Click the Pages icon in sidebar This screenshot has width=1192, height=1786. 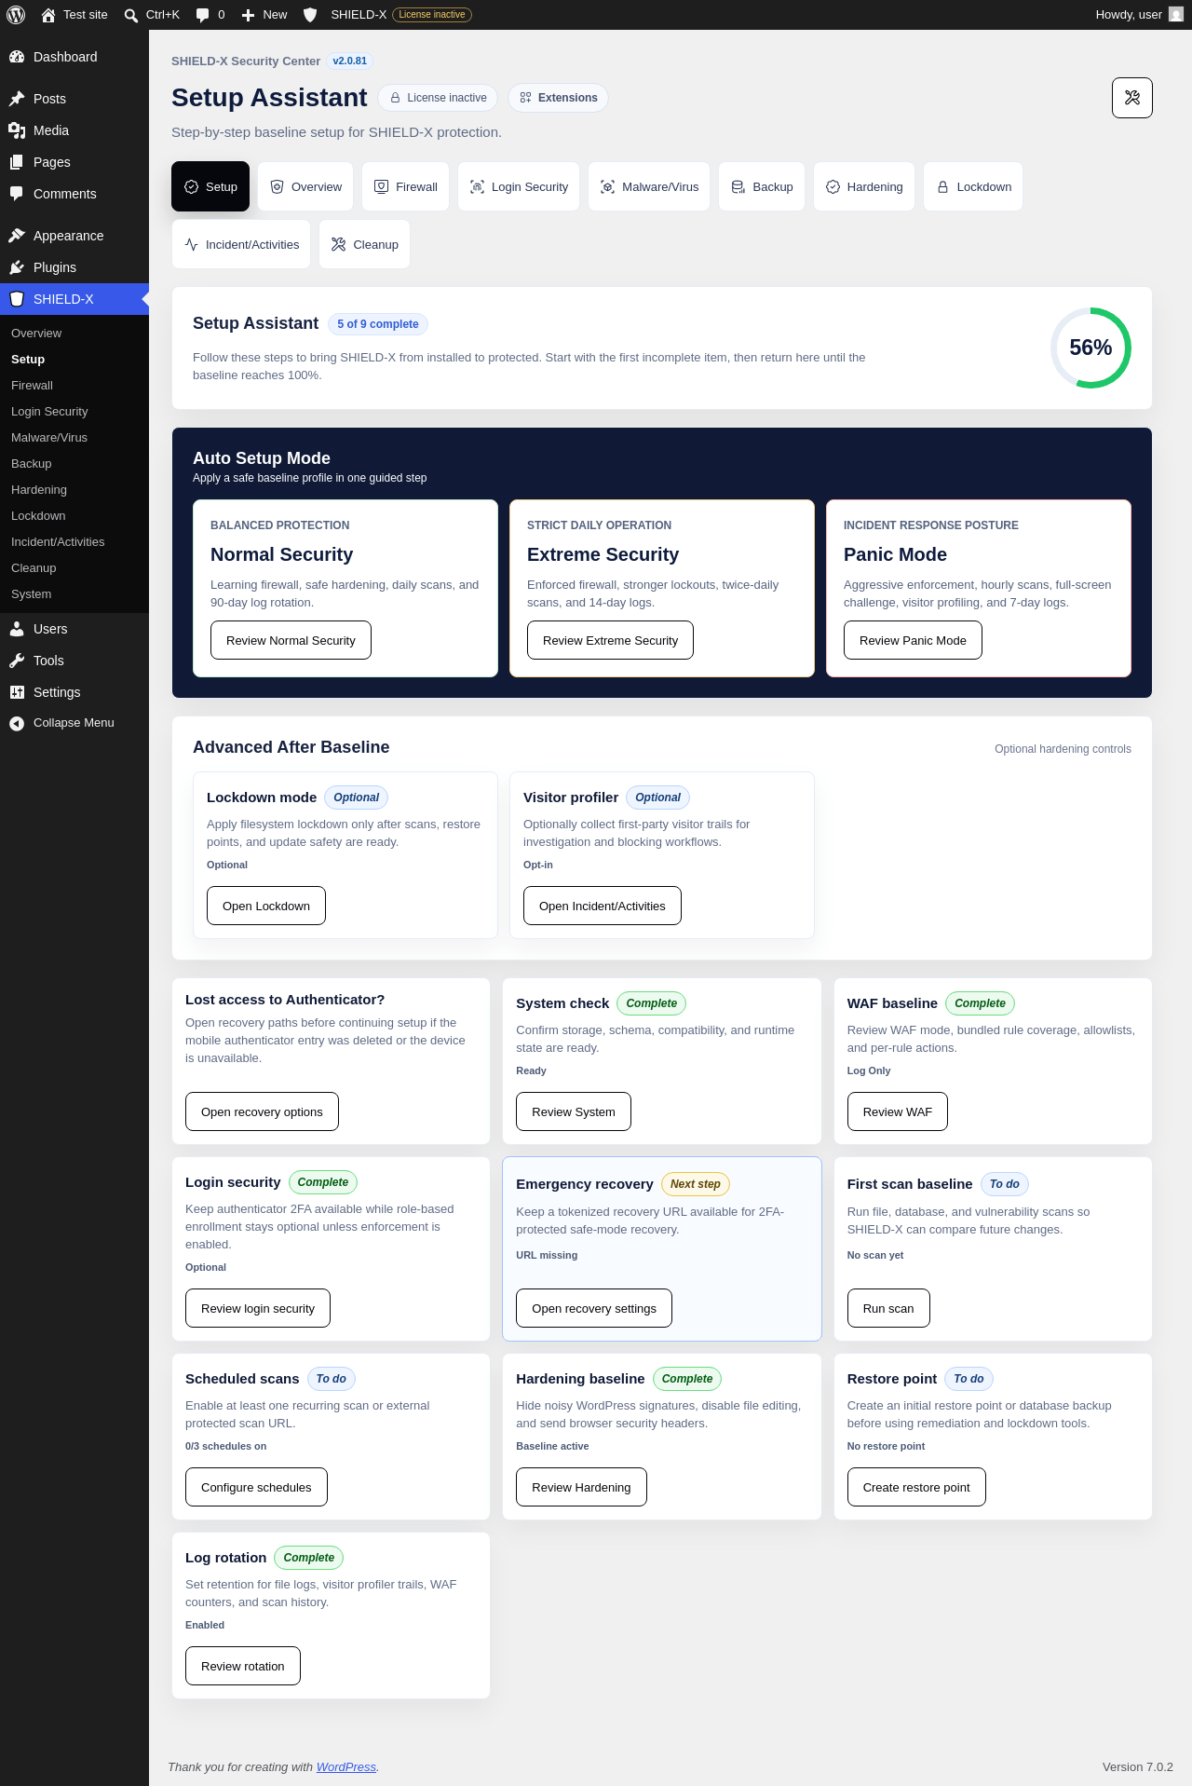(x=17, y=162)
